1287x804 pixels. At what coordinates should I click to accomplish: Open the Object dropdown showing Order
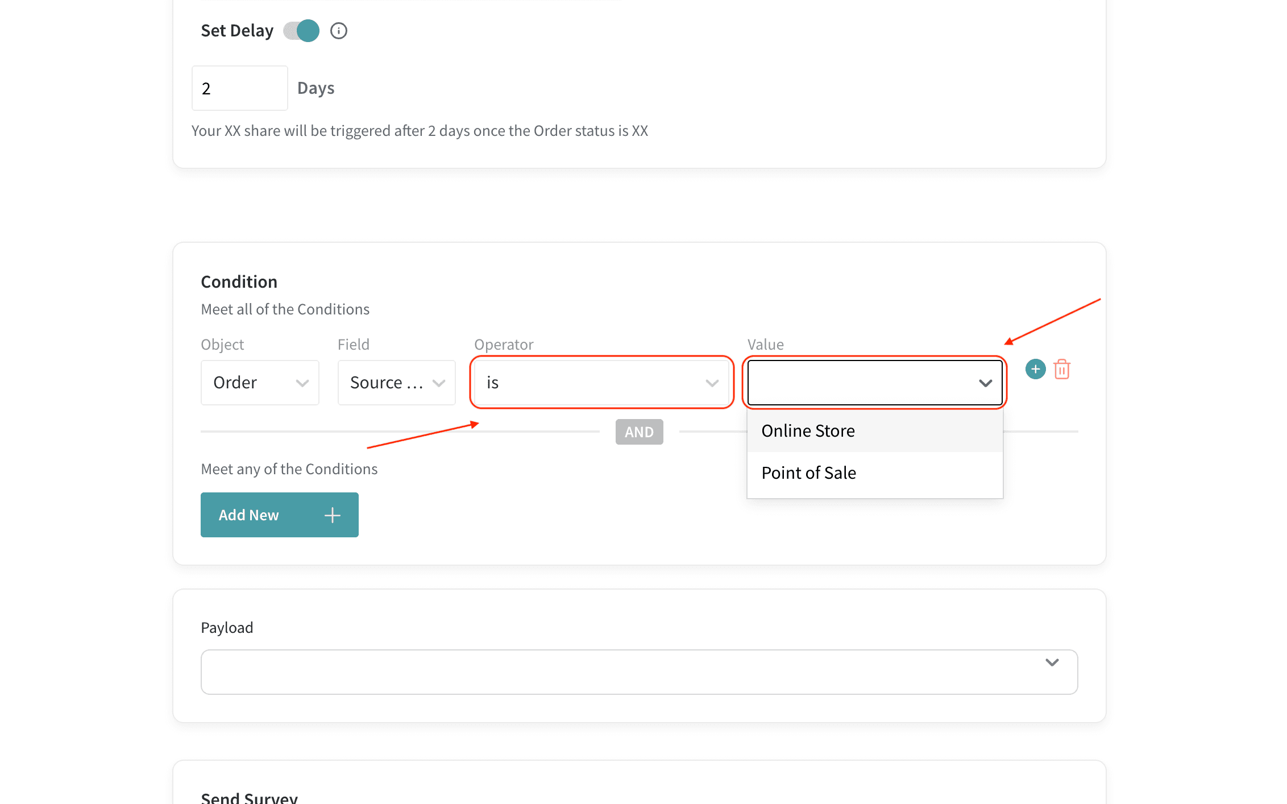point(260,383)
